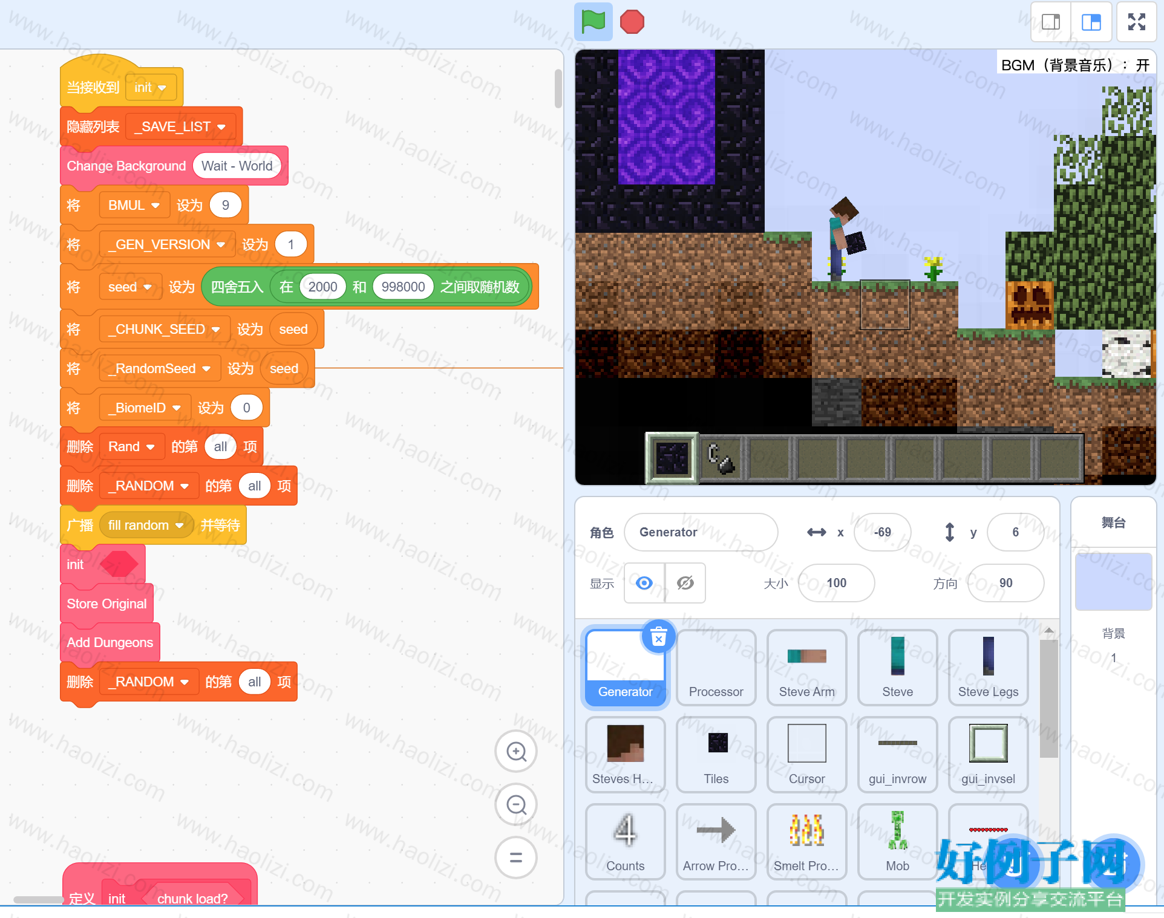Edit the sprite direction value 90
Viewport: 1164px width, 918px height.
pyautogui.click(x=1005, y=583)
